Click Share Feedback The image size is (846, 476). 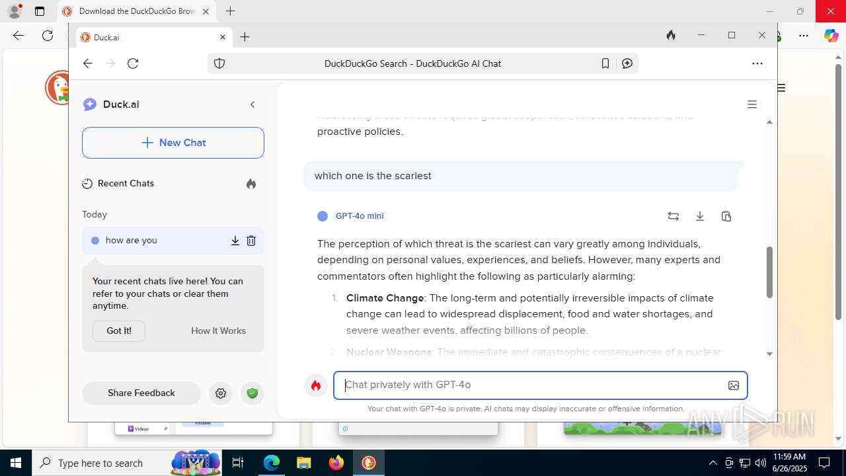coord(141,393)
